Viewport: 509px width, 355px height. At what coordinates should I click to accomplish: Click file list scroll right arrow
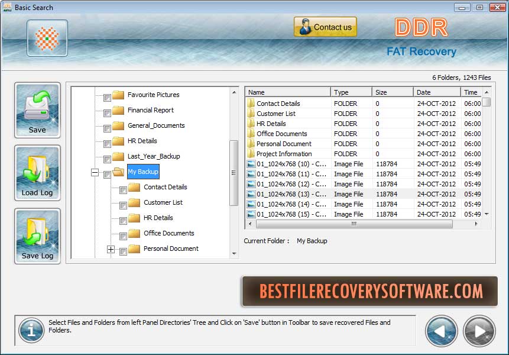[x=476, y=224]
